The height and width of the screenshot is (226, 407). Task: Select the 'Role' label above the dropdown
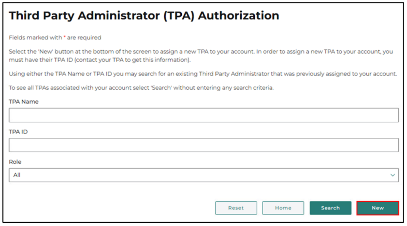[15, 162]
